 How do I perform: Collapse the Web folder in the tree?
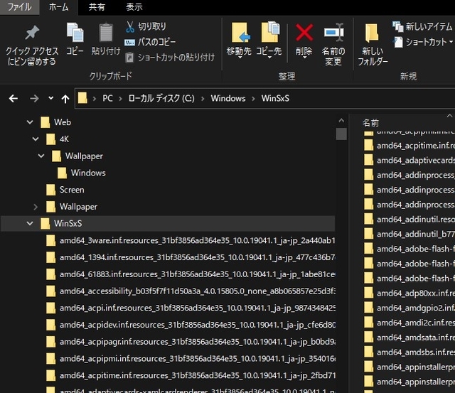[x=30, y=122]
